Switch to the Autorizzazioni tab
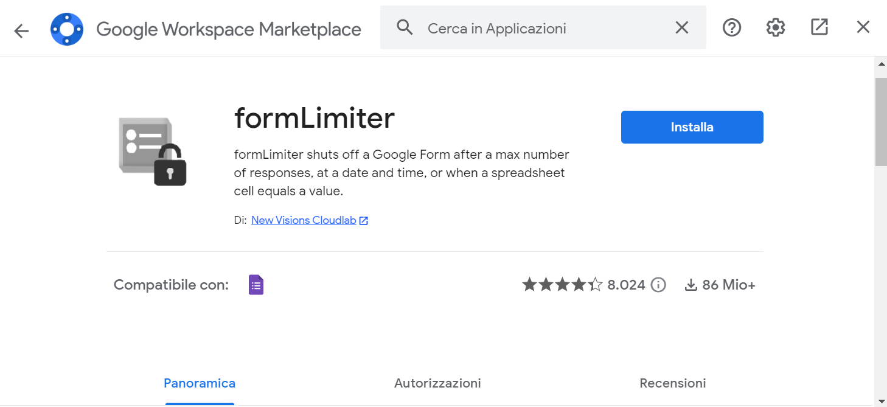 point(437,383)
